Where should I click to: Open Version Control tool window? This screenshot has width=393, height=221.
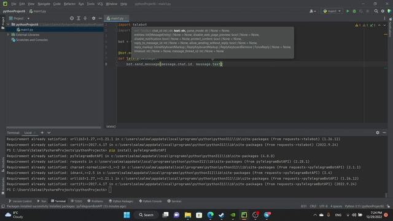(x=20, y=201)
